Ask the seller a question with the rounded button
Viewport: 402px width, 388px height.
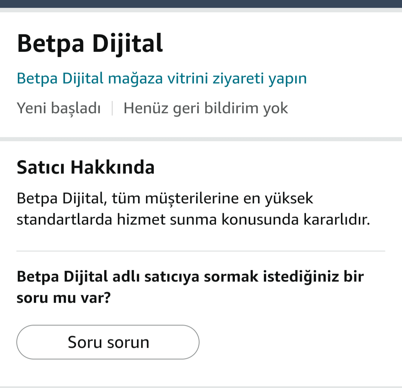[108, 342]
